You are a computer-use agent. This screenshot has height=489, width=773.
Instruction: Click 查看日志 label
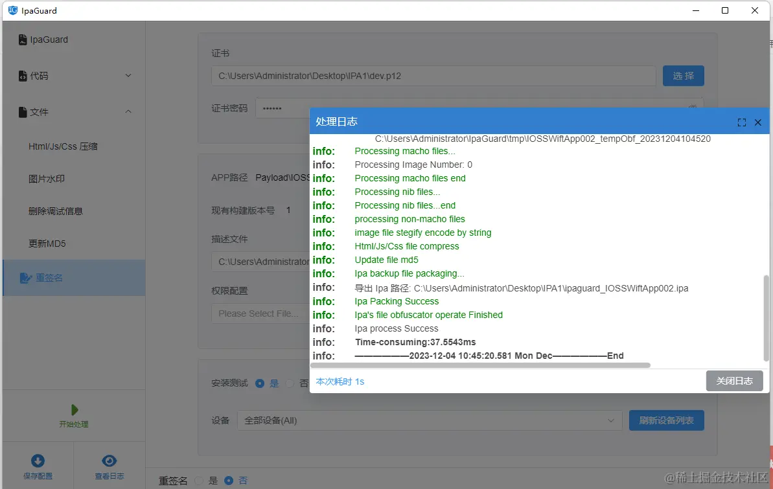click(x=110, y=476)
